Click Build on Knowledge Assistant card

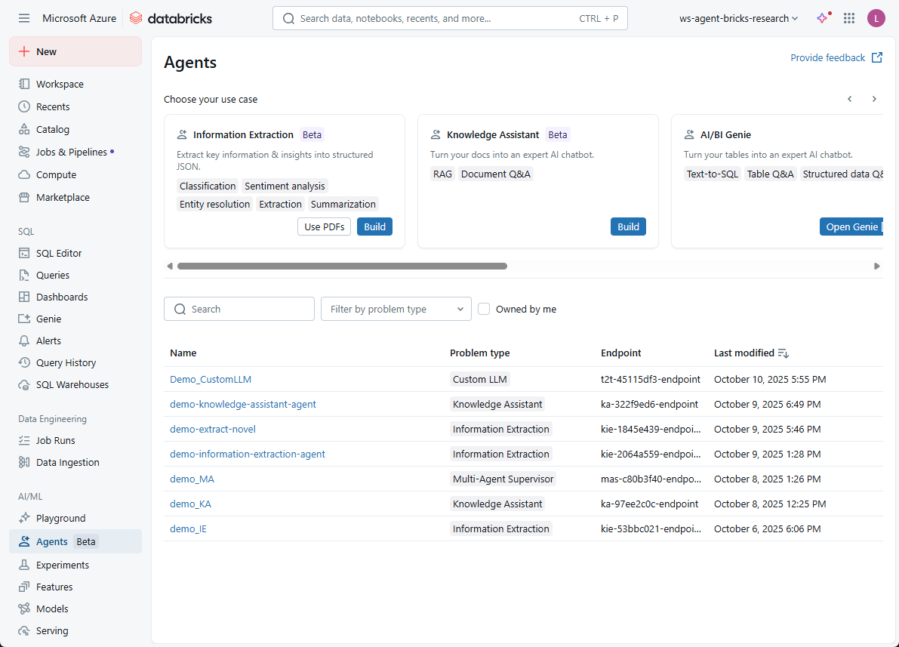(628, 226)
